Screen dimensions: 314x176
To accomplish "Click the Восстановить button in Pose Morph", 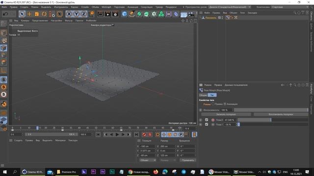I will tap(281, 114).
